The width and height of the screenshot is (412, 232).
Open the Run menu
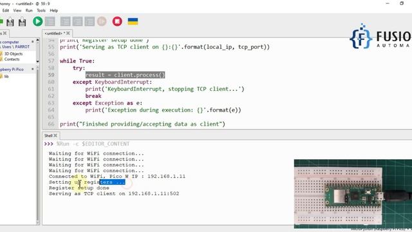click(x=29, y=10)
